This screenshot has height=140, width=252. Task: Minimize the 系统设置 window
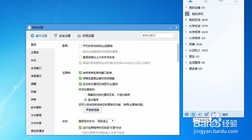170,28
